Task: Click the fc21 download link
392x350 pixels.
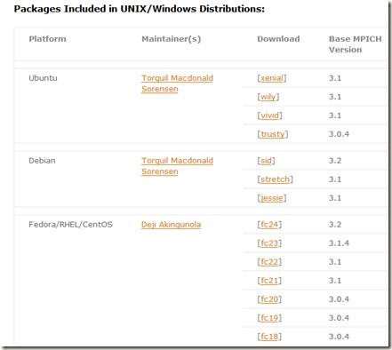Action: [269, 281]
